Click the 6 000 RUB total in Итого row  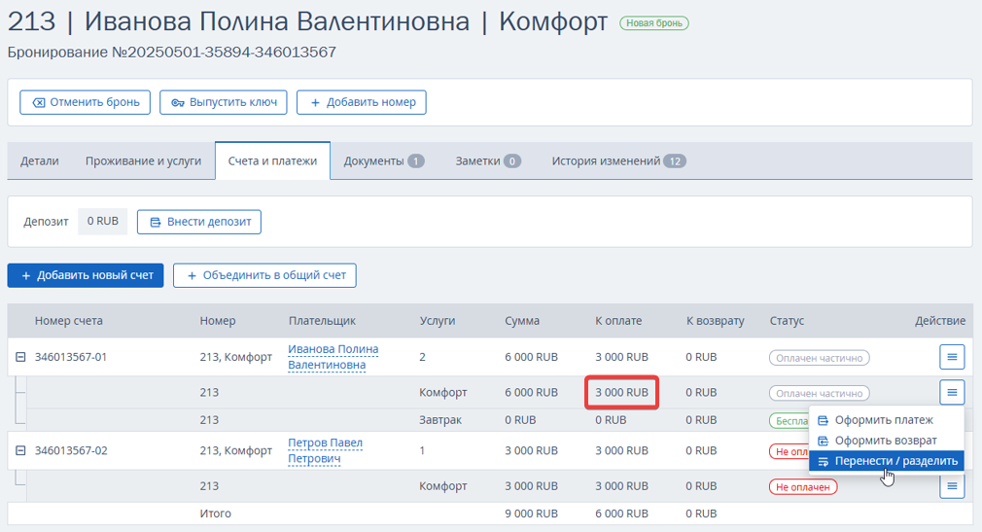(x=621, y=514)
